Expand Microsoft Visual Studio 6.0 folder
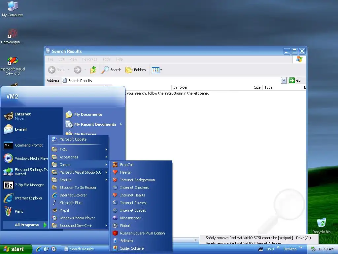The image size is (338, 254). point(79,172)
